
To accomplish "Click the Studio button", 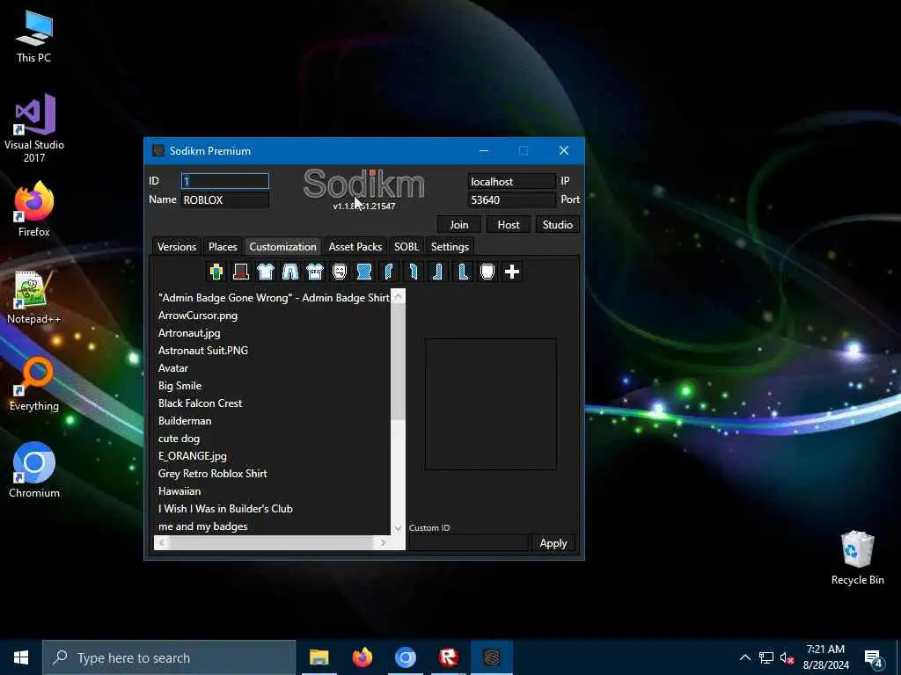I will coord(557,224).
